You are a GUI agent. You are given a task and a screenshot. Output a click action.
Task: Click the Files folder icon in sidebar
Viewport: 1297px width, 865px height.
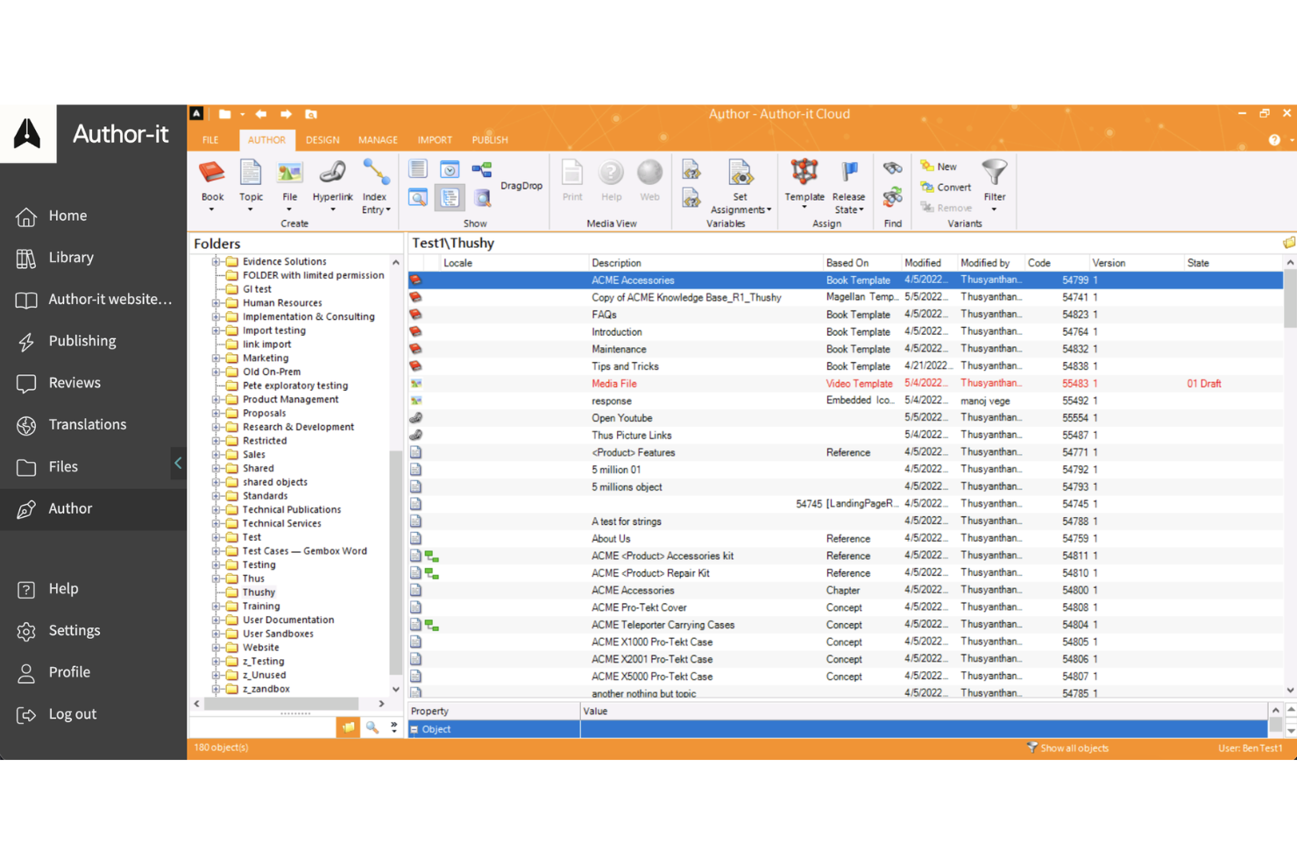pyautogui.click(x=26, y=467)
